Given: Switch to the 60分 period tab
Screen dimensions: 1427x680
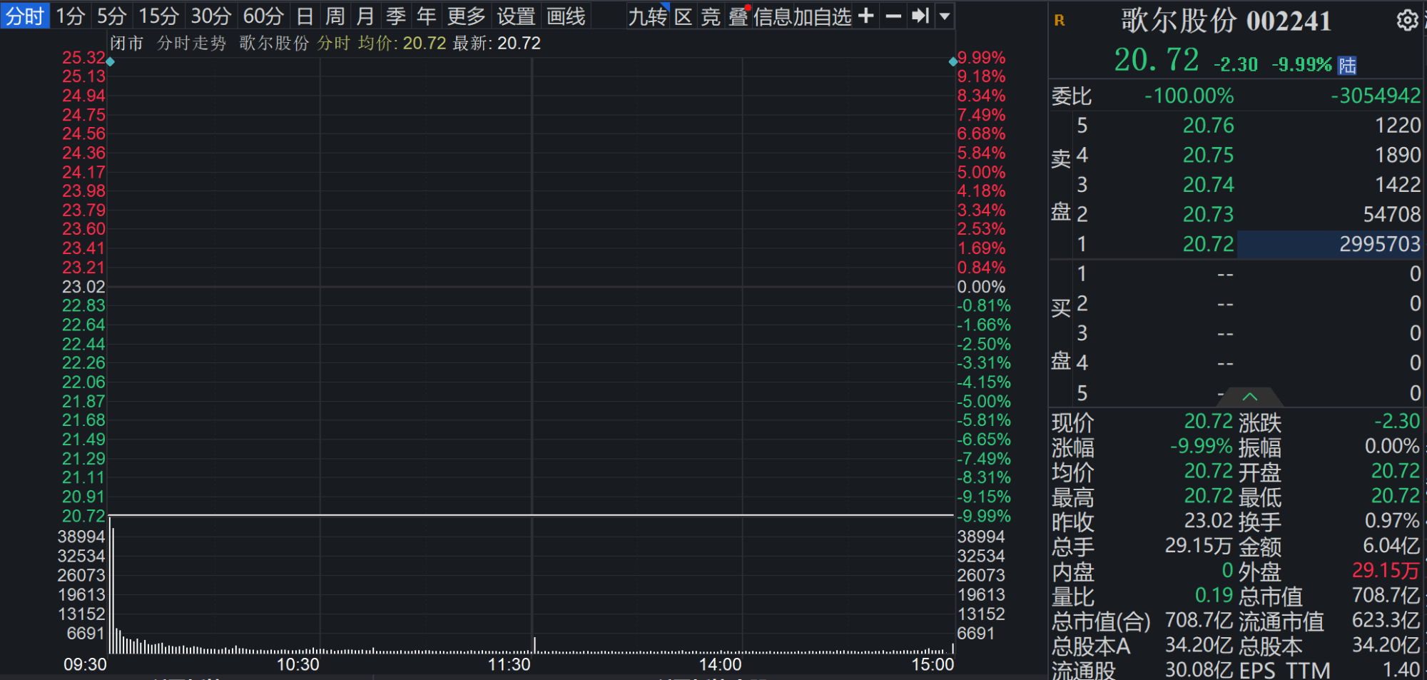Looking at the screenshot, I should [263, 16].
